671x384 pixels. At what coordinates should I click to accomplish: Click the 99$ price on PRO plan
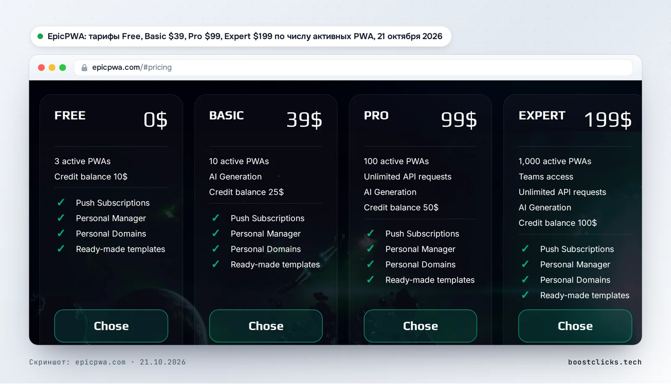[x=459, y=120]
